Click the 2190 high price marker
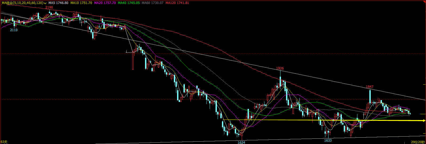 (49, 7)
